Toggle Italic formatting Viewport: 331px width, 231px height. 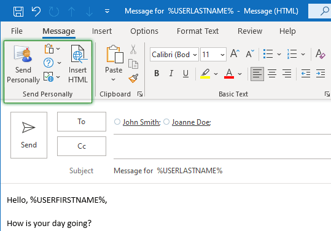[171, 74]
